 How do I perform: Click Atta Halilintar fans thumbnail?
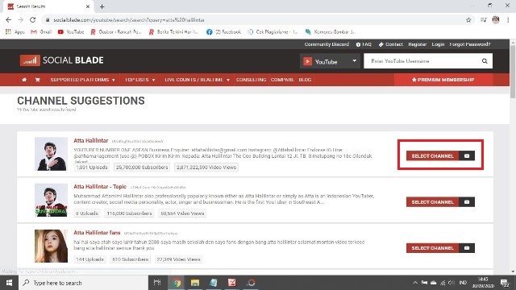[x=51, y=246]
